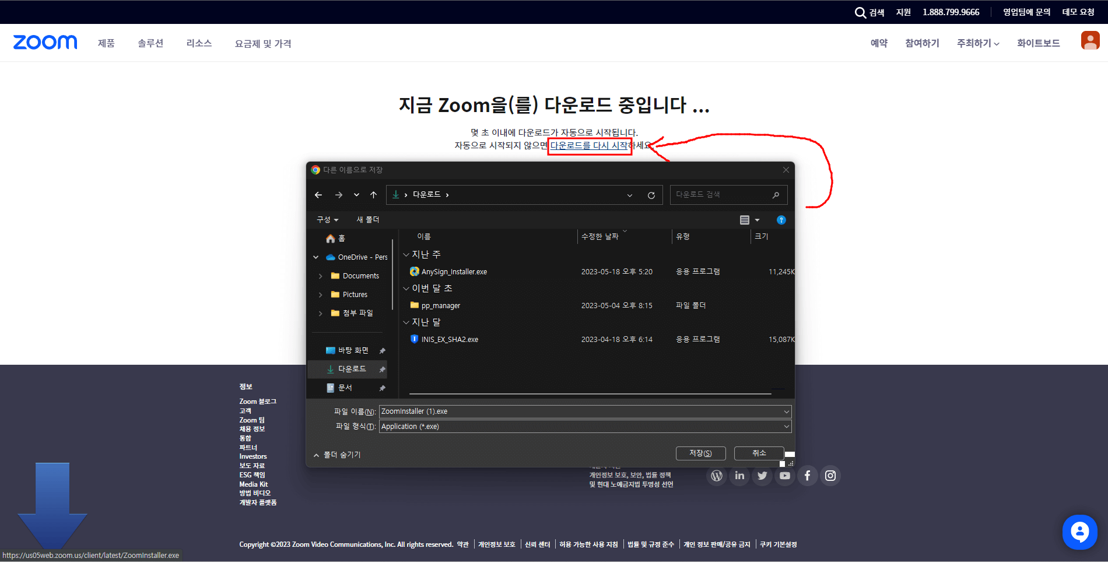Open 요금제 및 가격 page
Screen dimensions: 1108x562
pyautogui.click(x=263, y=44)
